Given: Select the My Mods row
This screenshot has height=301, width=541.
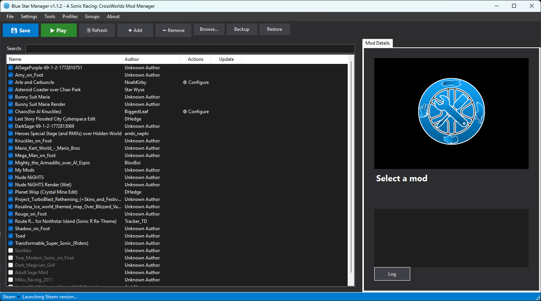Looking at the screenshot, I should (177, 170).
